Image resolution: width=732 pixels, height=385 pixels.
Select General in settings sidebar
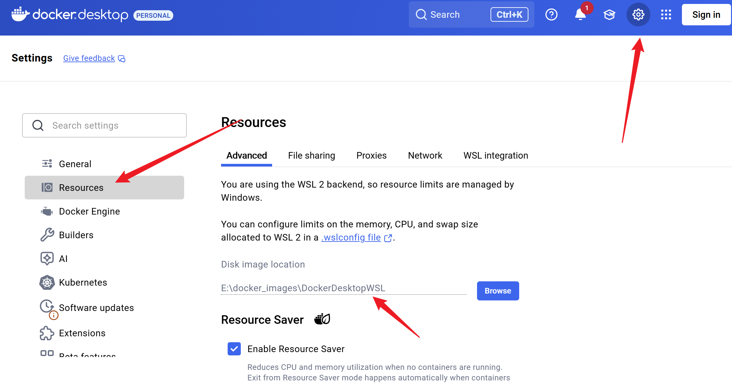[104, 164]
